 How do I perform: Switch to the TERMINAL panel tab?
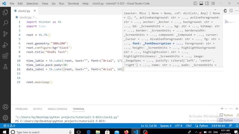78,109
